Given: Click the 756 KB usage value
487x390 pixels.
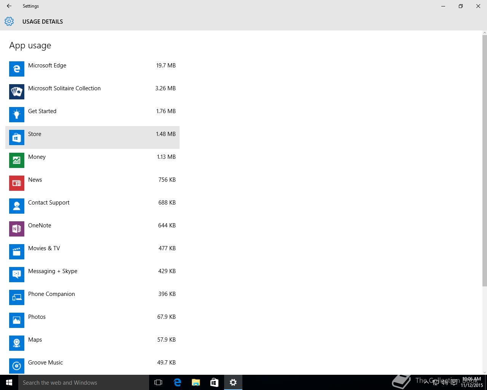Looking at the screenshot, I should [167, 180].
